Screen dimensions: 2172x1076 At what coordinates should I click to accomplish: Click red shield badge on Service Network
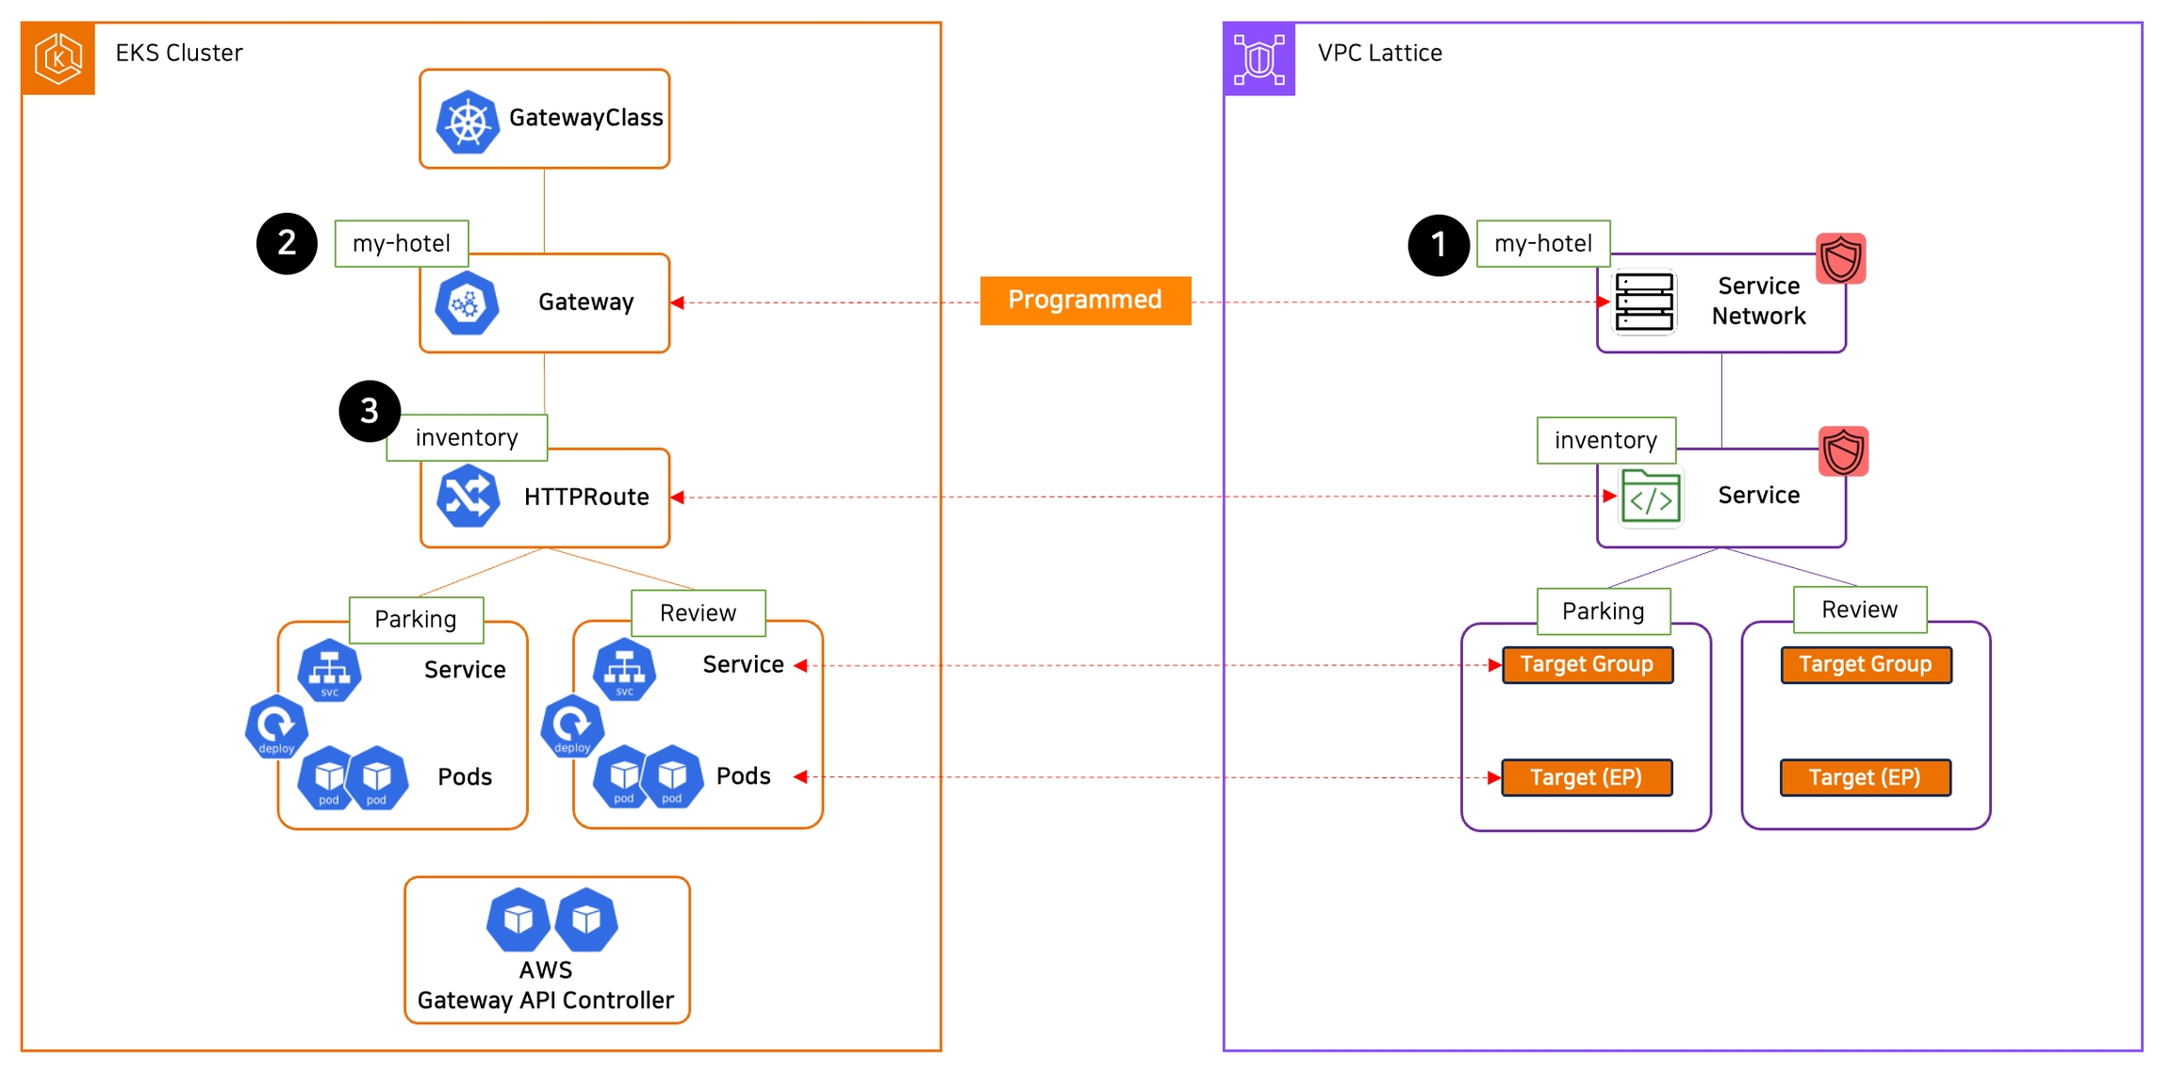(1840, 259)
